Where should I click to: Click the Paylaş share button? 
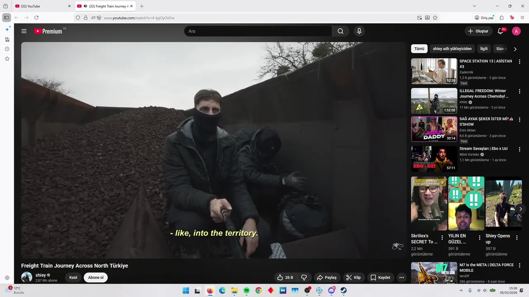327,278
